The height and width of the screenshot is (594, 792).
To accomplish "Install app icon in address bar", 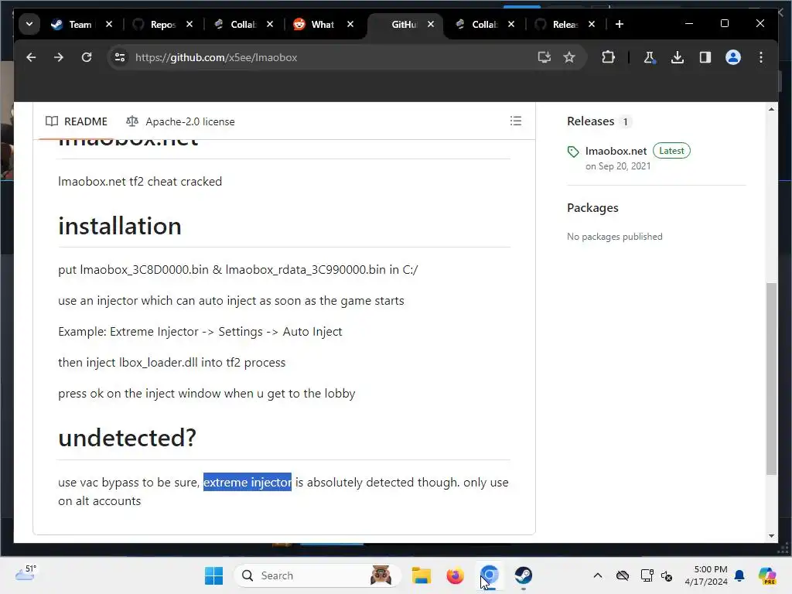I will point(544,57).
